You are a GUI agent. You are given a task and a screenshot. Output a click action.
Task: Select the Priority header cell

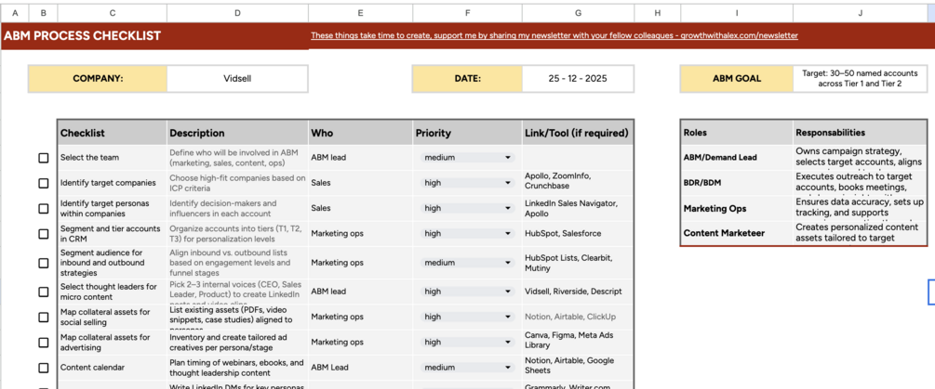[x=467, y=133]
